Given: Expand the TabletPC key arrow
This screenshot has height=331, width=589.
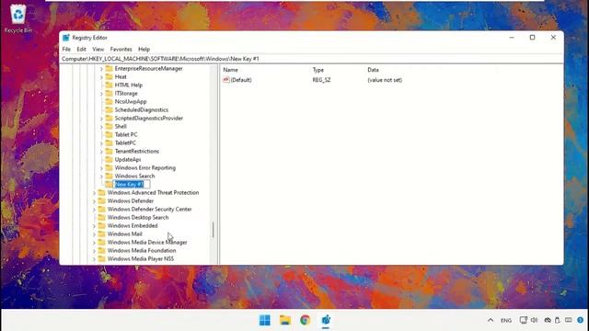Looking at the screenshot, I should click(101, 143).
